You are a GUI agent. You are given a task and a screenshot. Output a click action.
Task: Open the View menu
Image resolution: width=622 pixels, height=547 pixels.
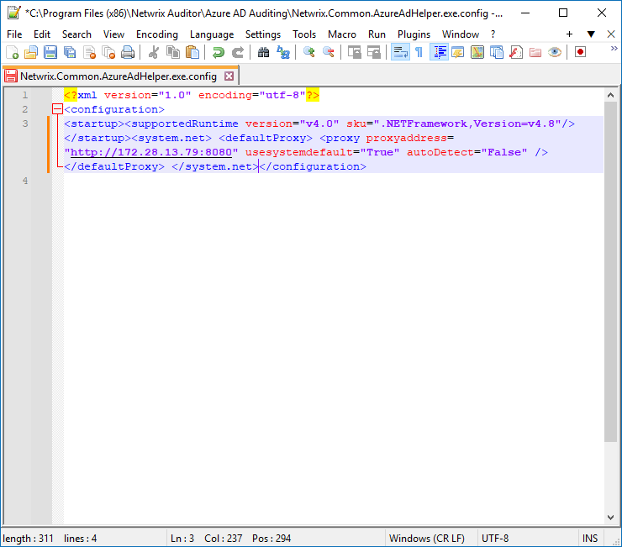(x=113, y=34)
